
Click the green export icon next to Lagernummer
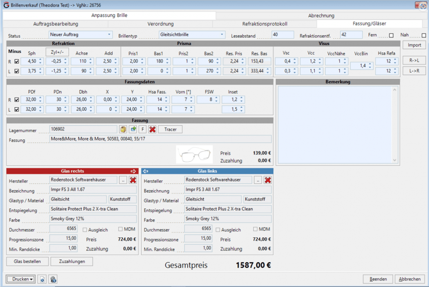[133, 129]
